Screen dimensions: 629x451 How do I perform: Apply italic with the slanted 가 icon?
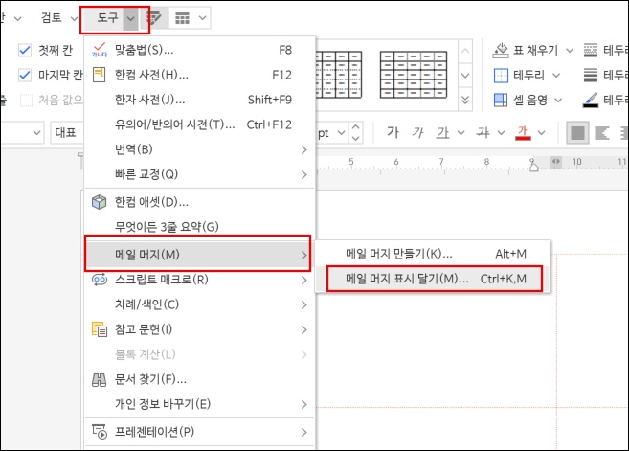tap(417, 132)
